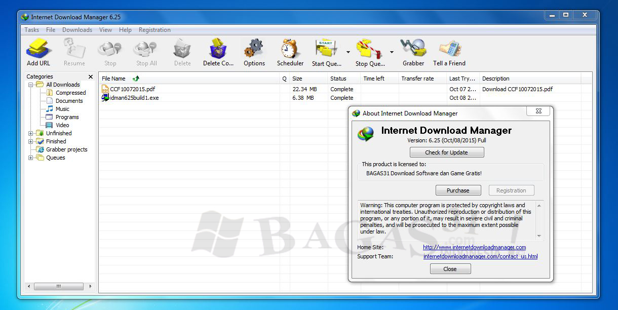This screenshot has width=618, height=310.
Task: Expand the Unfinished tree node
Action: pos(31,133)
